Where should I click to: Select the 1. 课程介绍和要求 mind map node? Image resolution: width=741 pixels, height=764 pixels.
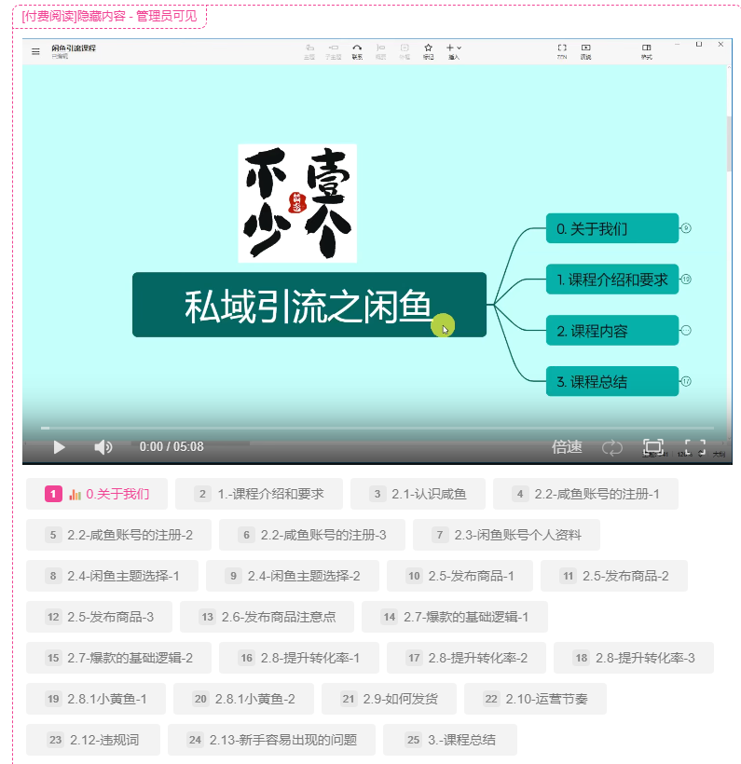(612, 280)
